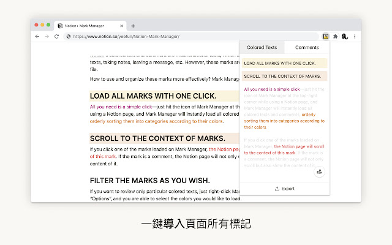The width and height of the screenshot is (392, 245).
Task: Open a new browser tab
Action: pyautogui.click(x=133, y=26)
